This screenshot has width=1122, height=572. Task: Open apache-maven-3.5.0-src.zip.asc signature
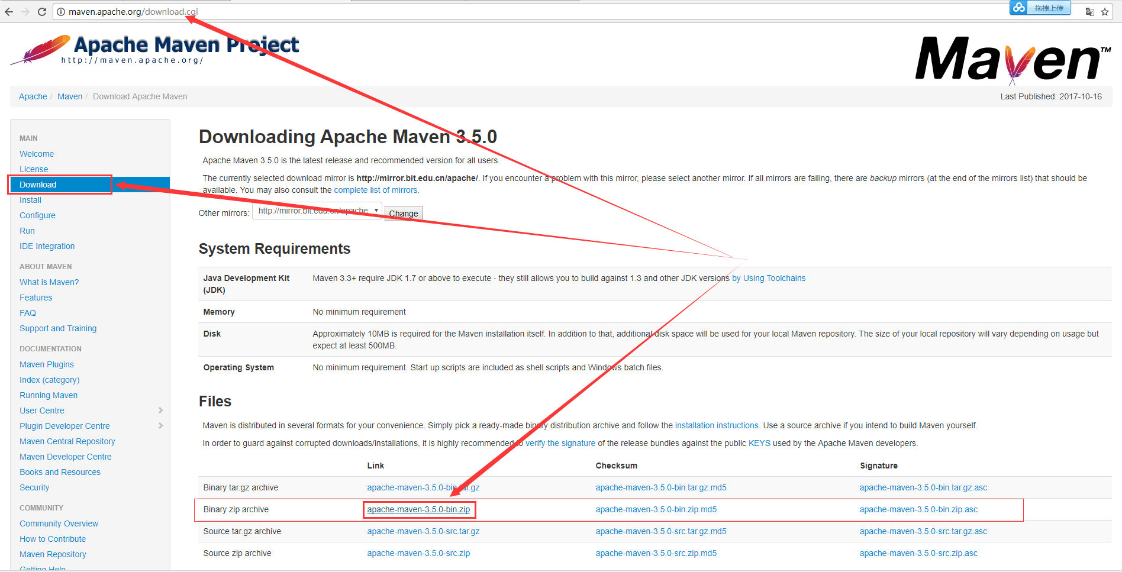[x=918, y=553]
